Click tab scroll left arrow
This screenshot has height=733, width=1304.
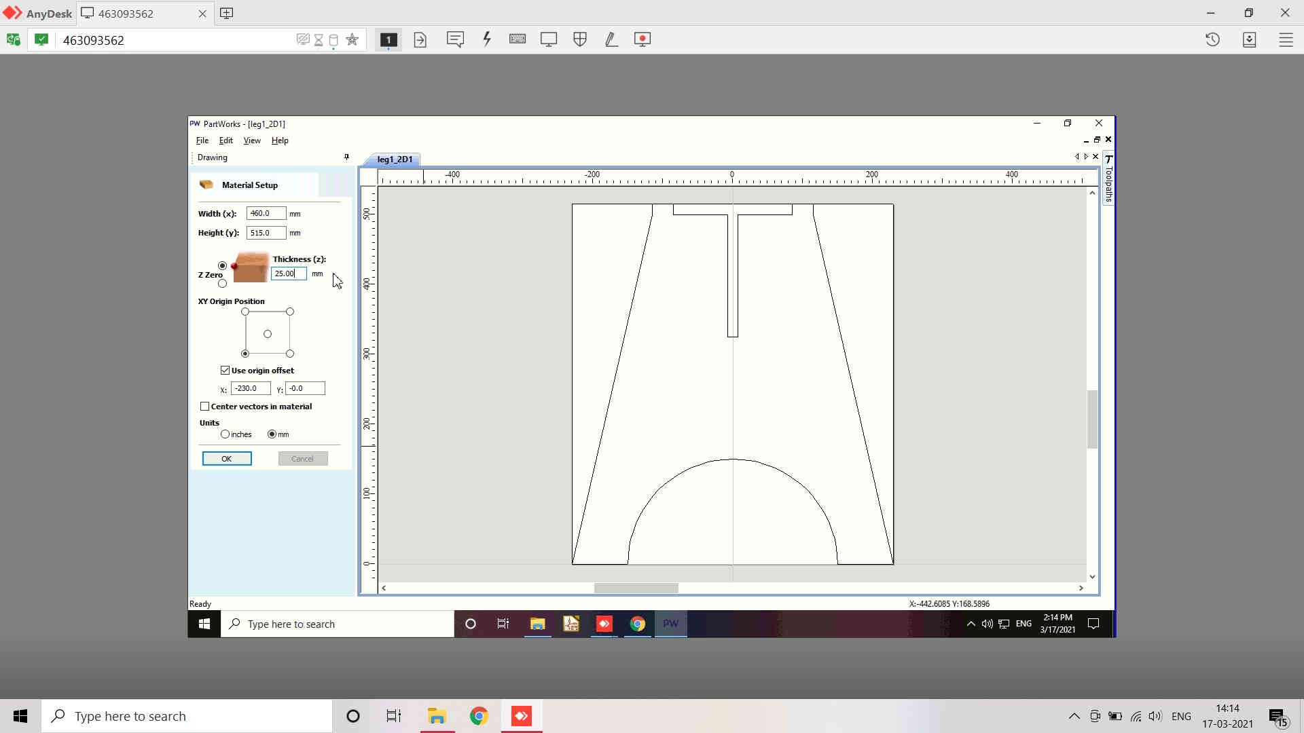pos(1076,157)
